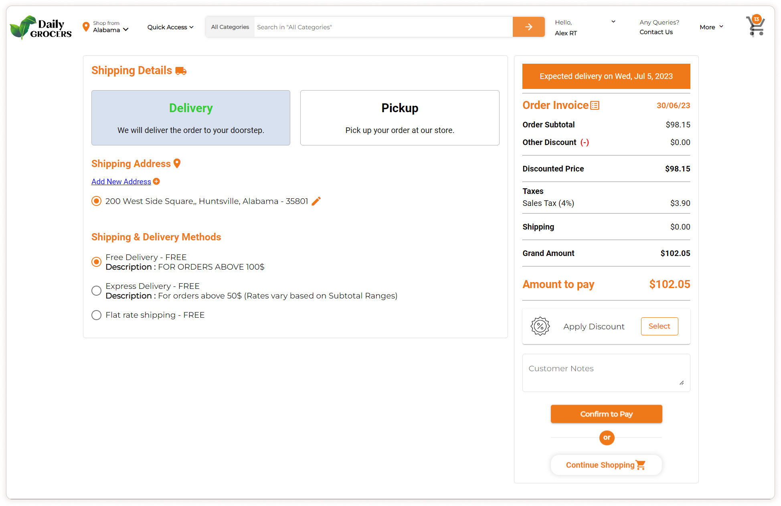Expand the Quick Access dropdown
Image resolution: width=781 pixels, height=506 pixels.
(x=170, y=27)
